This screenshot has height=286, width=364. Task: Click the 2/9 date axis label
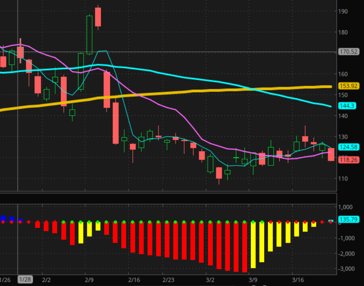pyautogui.click(x=90, y=280)
